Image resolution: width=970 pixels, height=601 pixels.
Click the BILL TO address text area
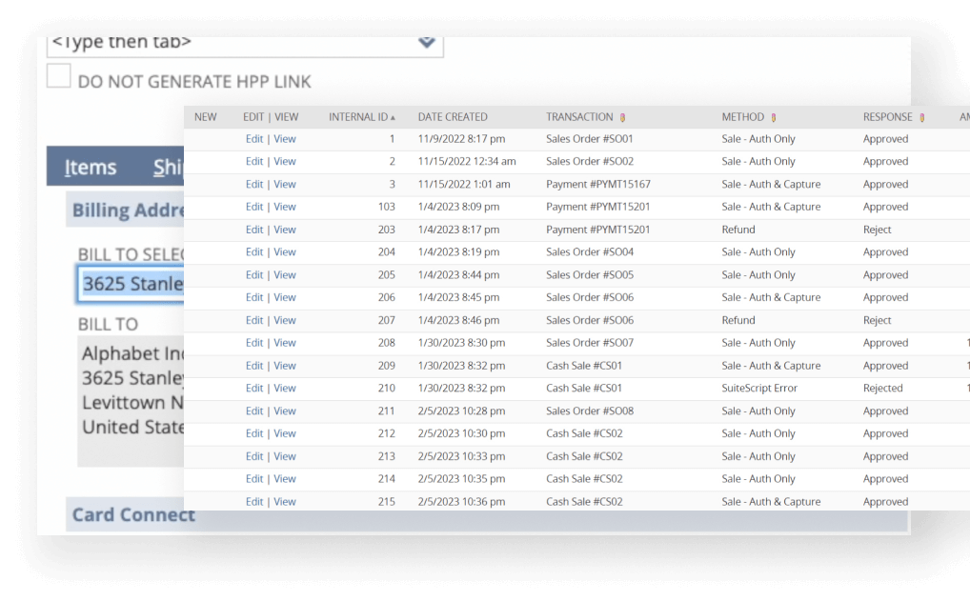[131, 391]
